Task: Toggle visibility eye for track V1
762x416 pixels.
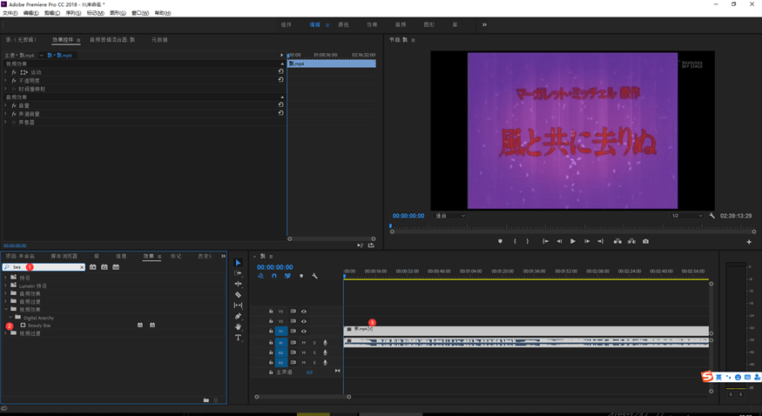Action: pos(304,332)
